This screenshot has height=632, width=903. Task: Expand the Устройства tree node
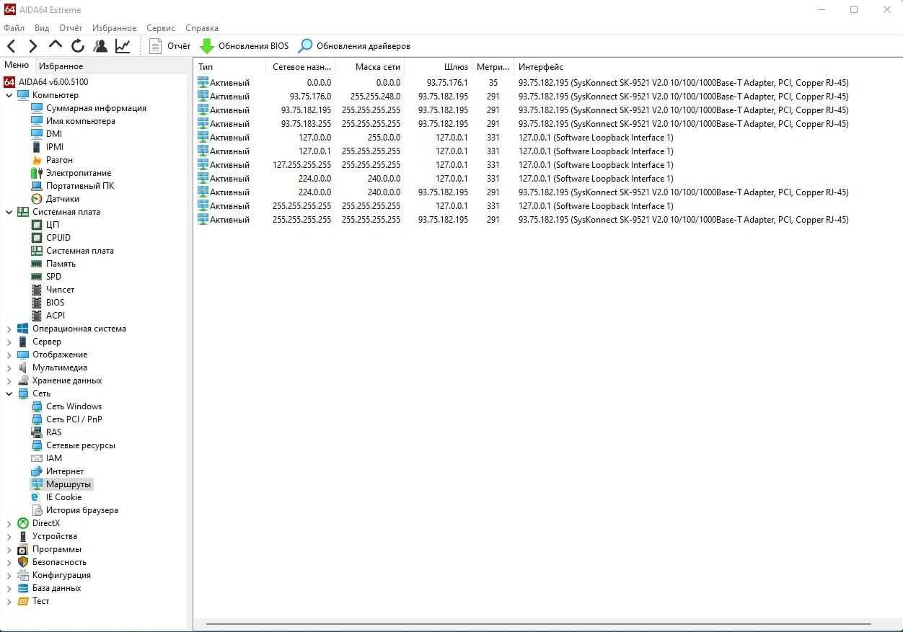pos(9,536)
